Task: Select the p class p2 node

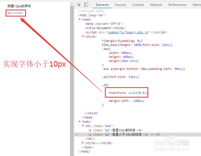Action: [118, 134]
